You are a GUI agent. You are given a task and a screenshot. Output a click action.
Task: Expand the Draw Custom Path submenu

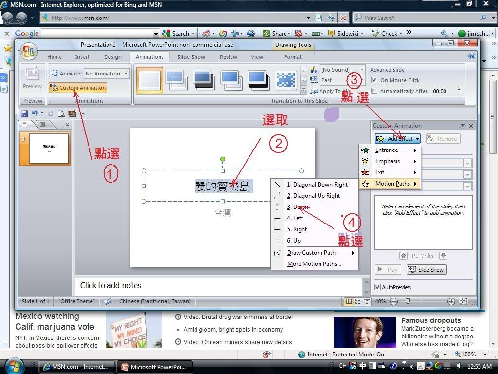315,253
